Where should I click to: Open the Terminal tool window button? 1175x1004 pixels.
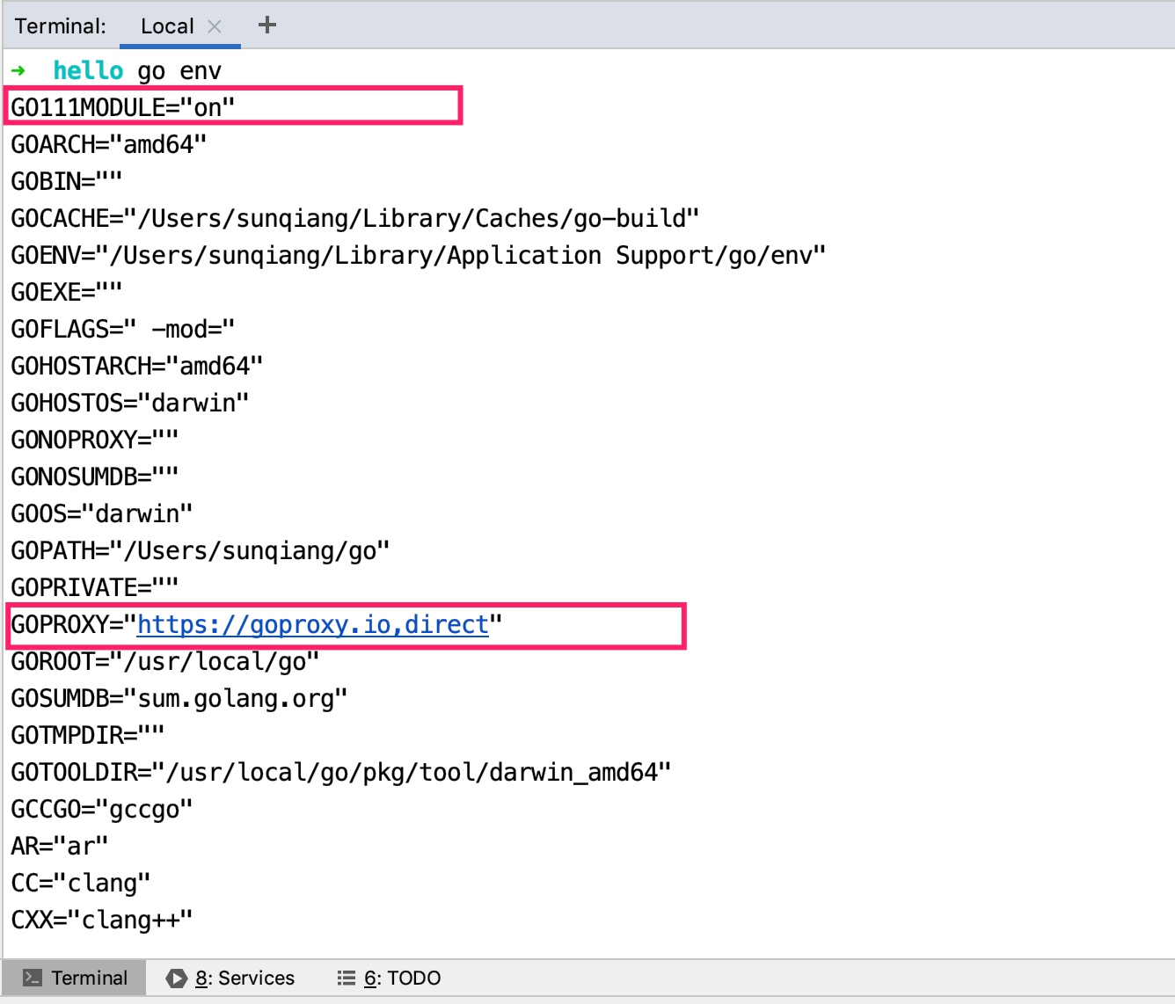(x=75, y=978)
